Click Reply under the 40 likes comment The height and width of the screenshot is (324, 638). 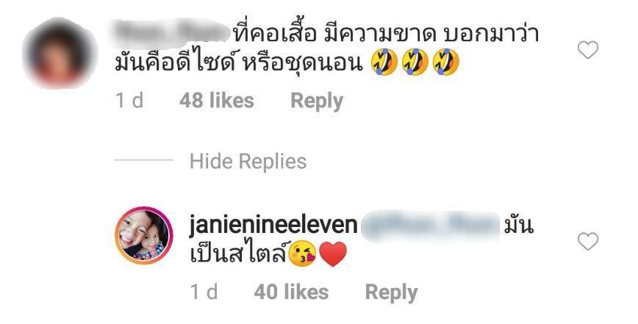coord(392,292)
